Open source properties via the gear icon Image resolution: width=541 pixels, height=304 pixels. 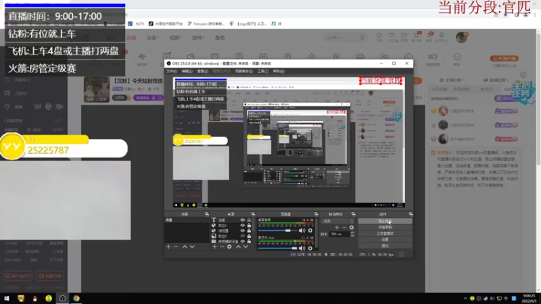point(229,247)
